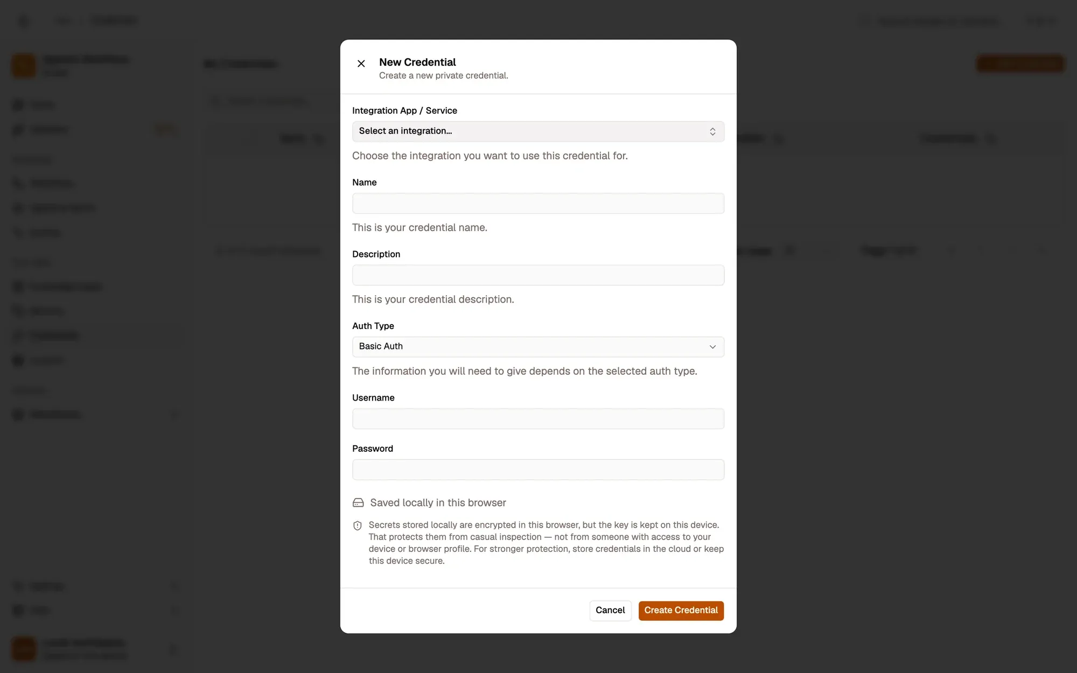Click 'Saved locally in this browser' text
1077x673 pixels.
click(438, 503)
